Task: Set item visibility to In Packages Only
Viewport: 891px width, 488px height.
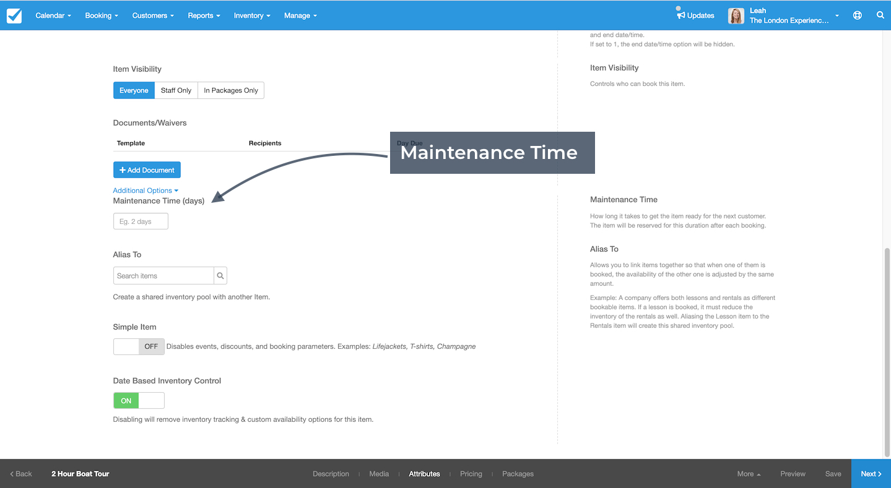Action: coord(231,90)
